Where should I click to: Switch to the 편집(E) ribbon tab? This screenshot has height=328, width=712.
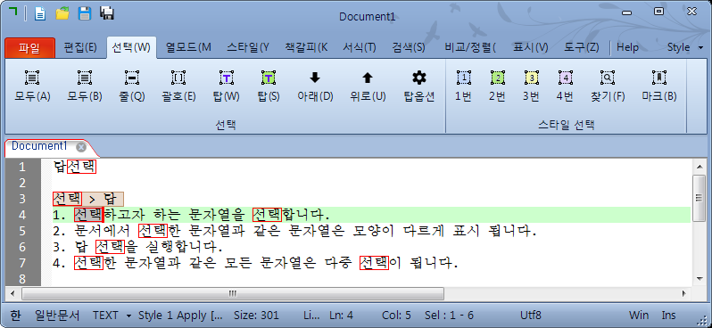[80, 47]
